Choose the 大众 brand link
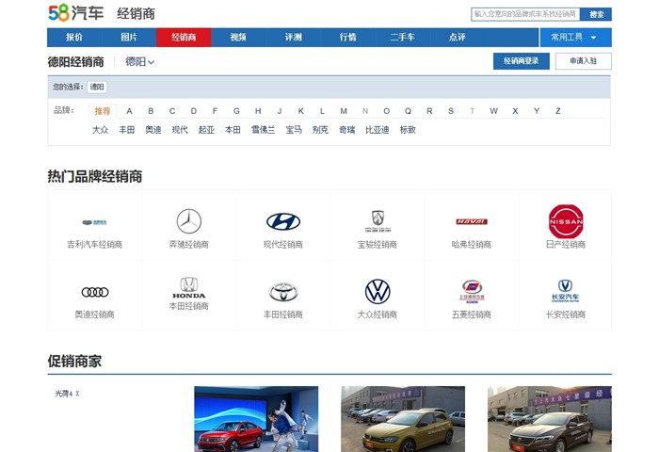 tap(101, 130)
